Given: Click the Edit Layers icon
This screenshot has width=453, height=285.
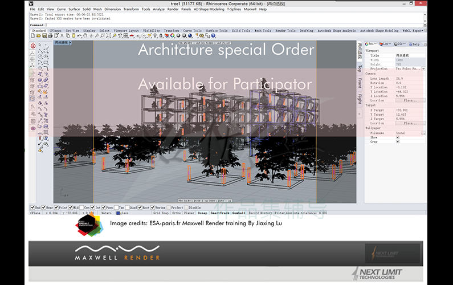Looking at the screenshot, I should pos(166,35).
